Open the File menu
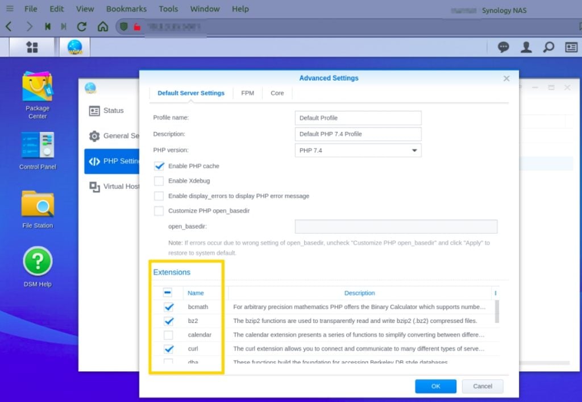This screenshot has width=582, height=402. click(31, 9)
